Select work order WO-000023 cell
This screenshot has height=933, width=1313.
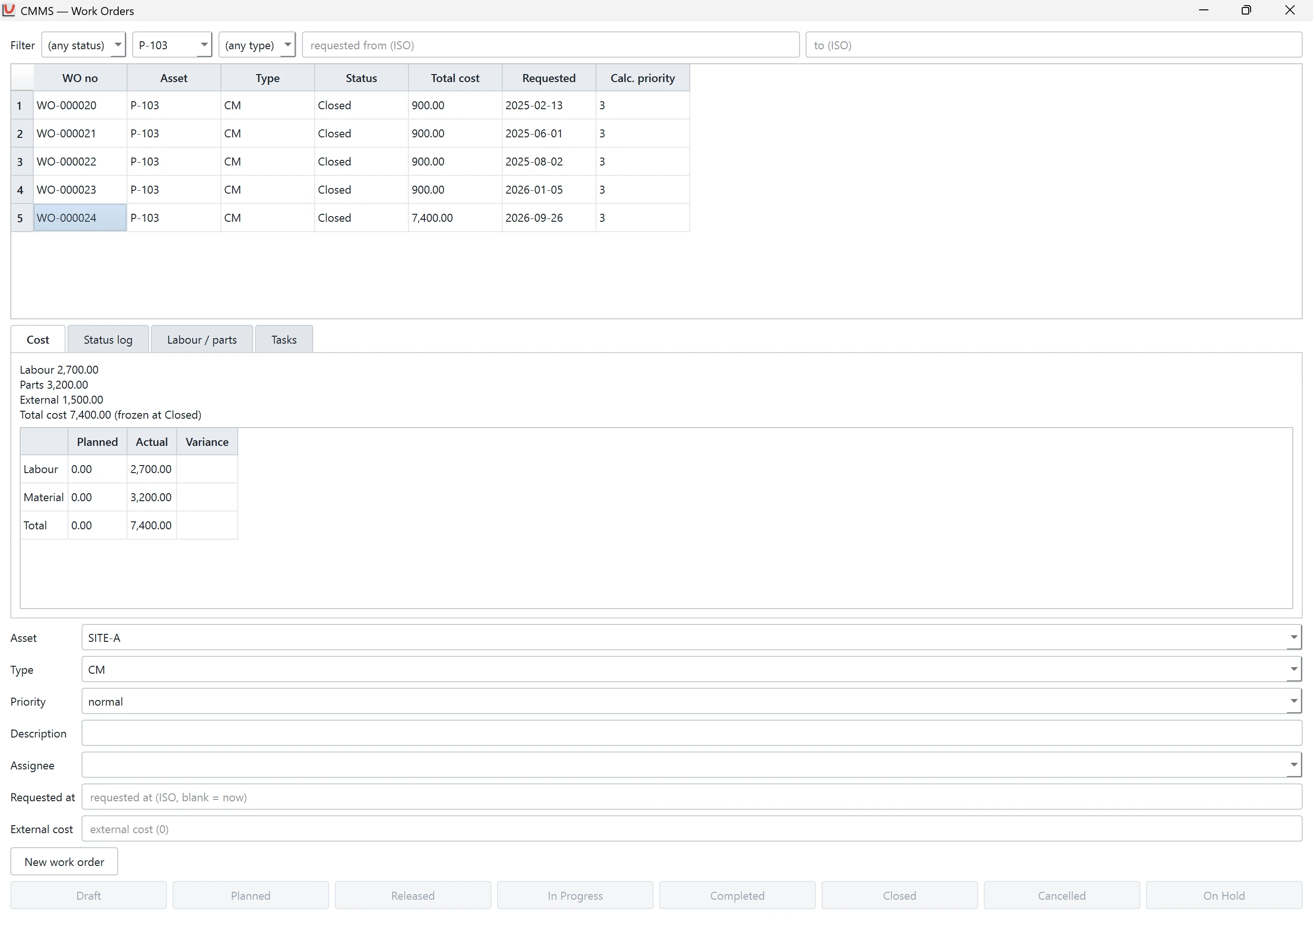[x=80, y=189]
